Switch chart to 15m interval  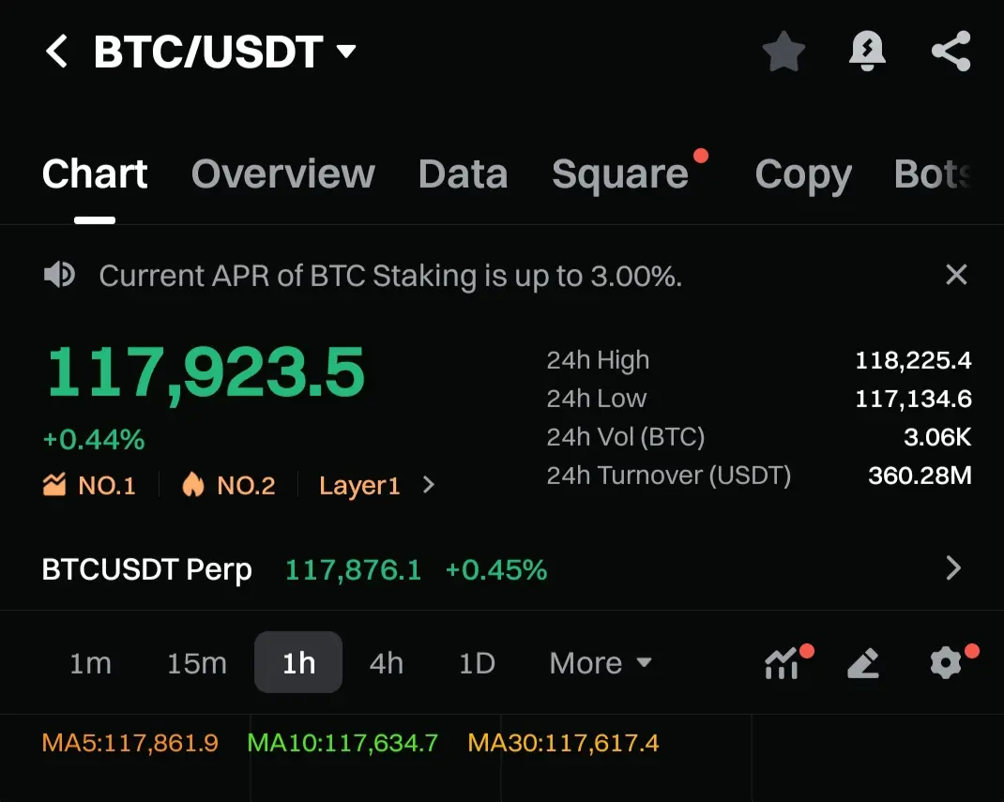coord(197,663)
